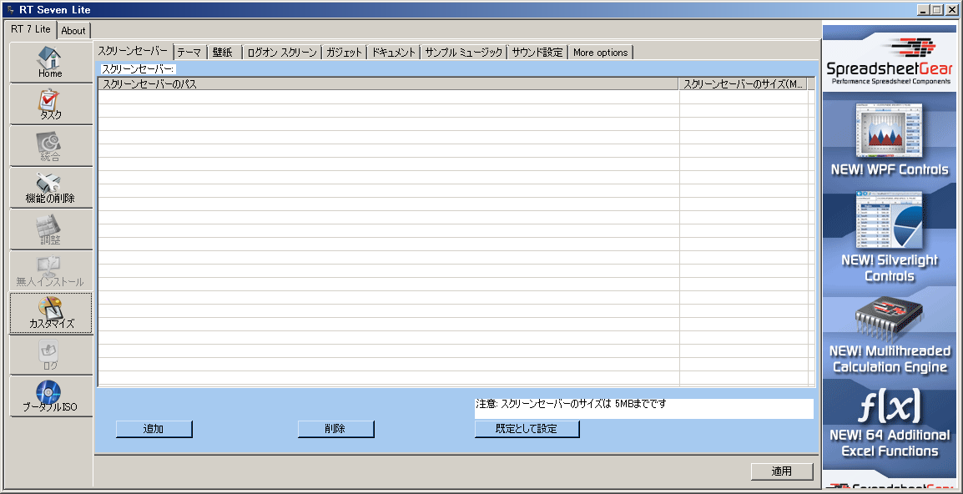963x494 pixels.
Task: Click the 統合 sidebar button
Action: click(50, 146)
